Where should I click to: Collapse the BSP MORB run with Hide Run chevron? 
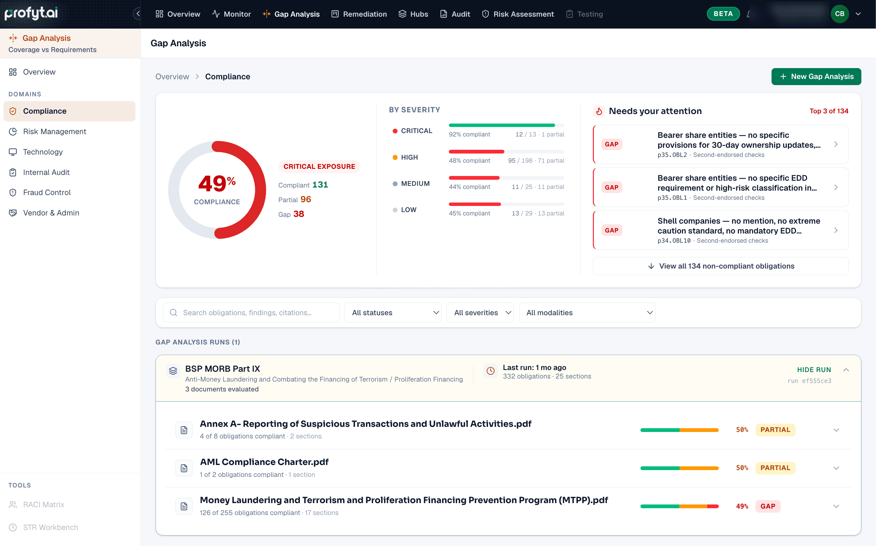click(x=846, y=370)
